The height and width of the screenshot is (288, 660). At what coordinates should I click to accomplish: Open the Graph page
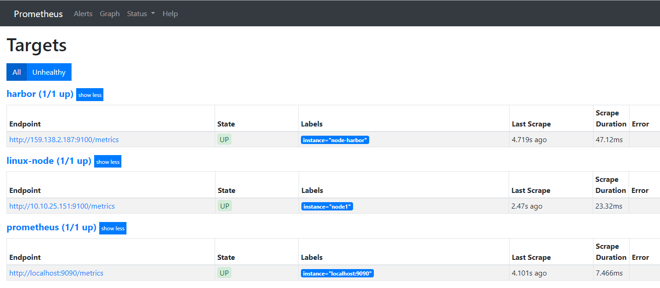pos(110,14)
